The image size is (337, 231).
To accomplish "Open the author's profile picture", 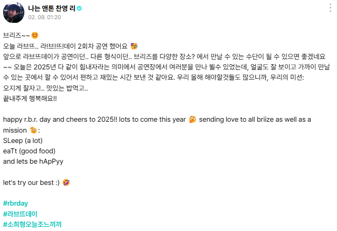I will (12, 12).
